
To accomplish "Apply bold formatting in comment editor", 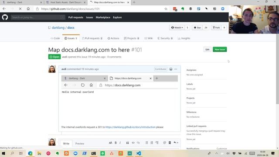I will click(116, 143).
